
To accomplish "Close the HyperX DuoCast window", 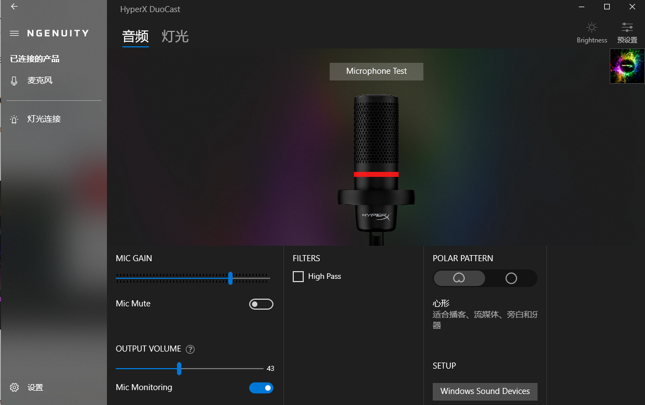I will coord(632,7).
